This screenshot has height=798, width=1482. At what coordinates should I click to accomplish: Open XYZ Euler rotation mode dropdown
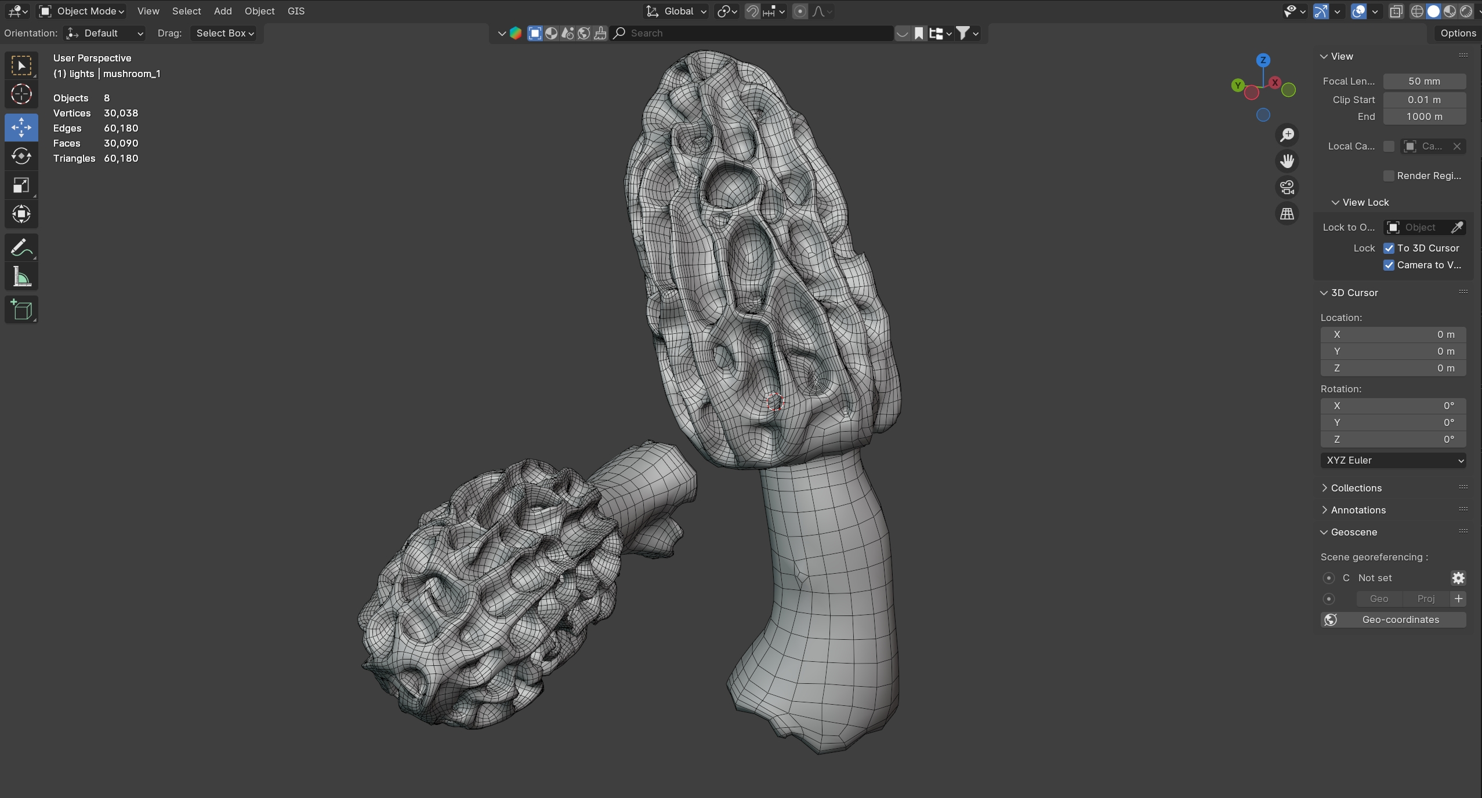click(x=1393, y=460)
